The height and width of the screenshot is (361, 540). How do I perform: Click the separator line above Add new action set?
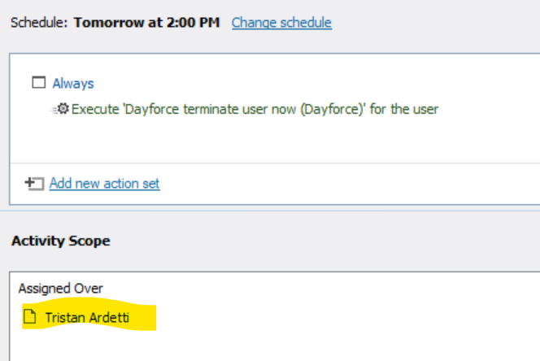[275, 163]
